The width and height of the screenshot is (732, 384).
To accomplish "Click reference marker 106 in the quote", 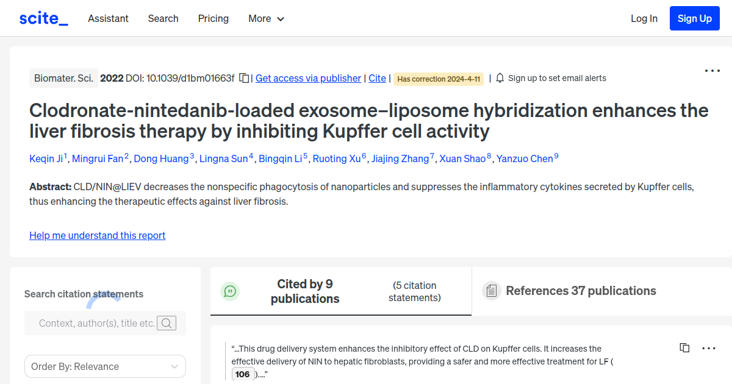I will pyautogui.click(x=243, y=374).
